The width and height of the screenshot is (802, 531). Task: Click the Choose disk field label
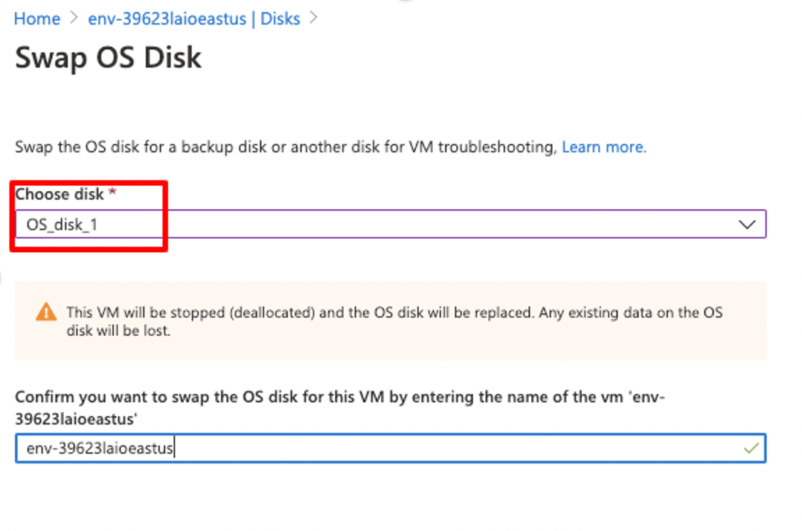point(60,194)
